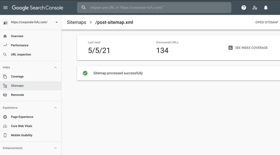The width and height of the screenshot is (280, 155).
Task: Click the Discovered URLs count 134
Action: [162, 51]
